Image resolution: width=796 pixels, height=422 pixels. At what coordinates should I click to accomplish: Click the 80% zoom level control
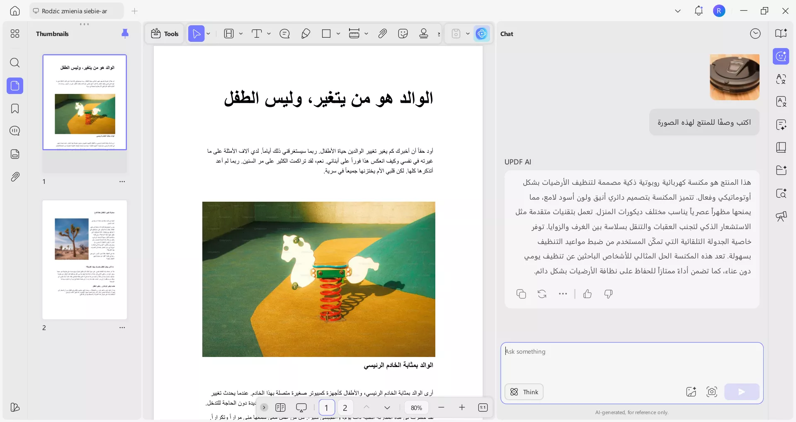pos(416,408)
